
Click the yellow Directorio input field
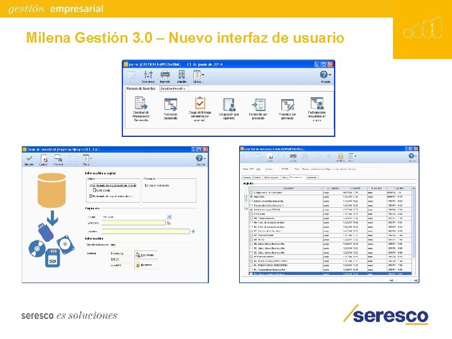134,223
